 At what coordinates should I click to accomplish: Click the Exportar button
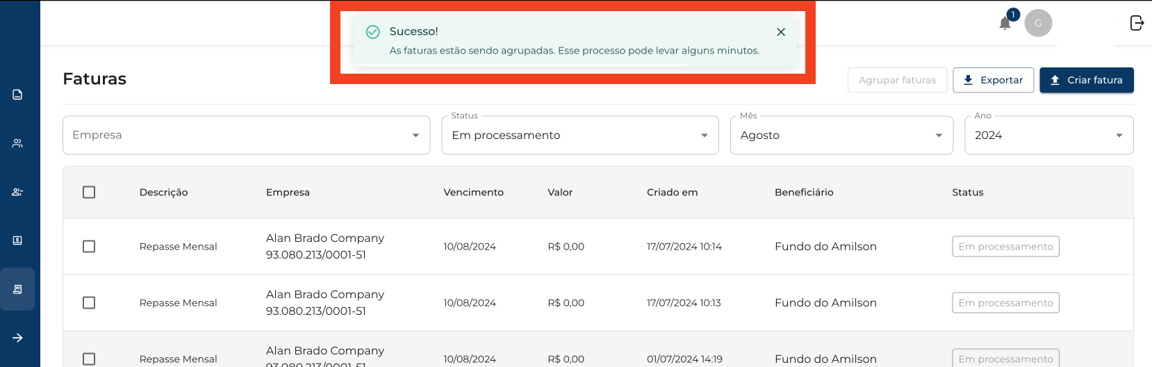pyautogui.click(x=993, y=80)
